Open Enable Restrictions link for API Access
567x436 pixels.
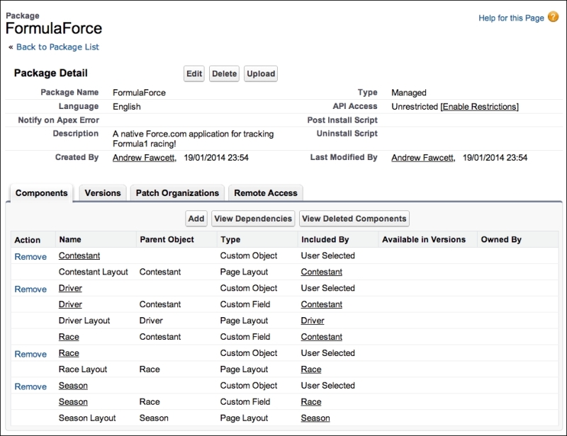pos(480,107)
